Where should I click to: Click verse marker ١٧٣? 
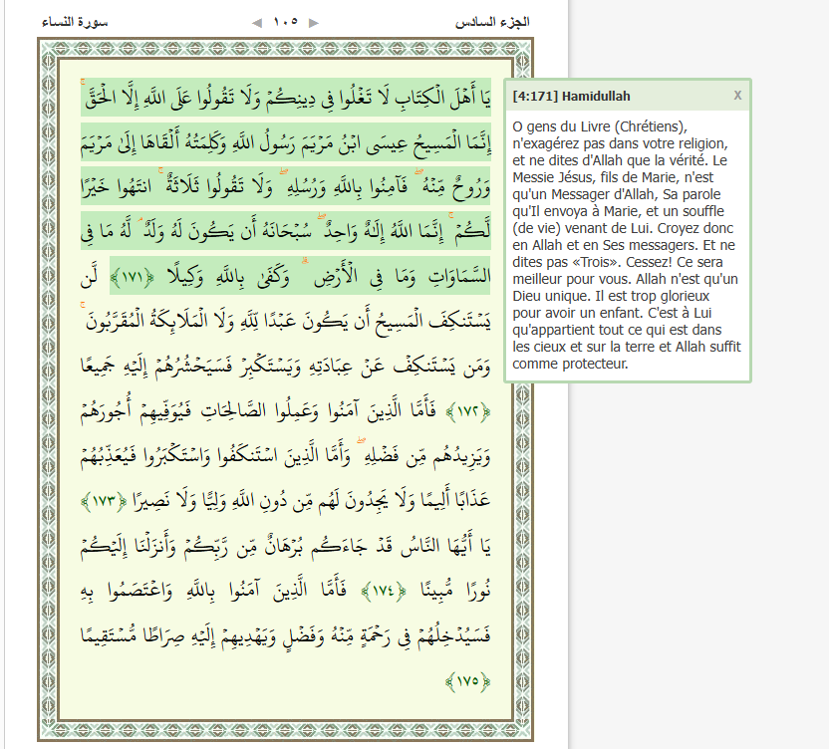[x=104, y=501]
